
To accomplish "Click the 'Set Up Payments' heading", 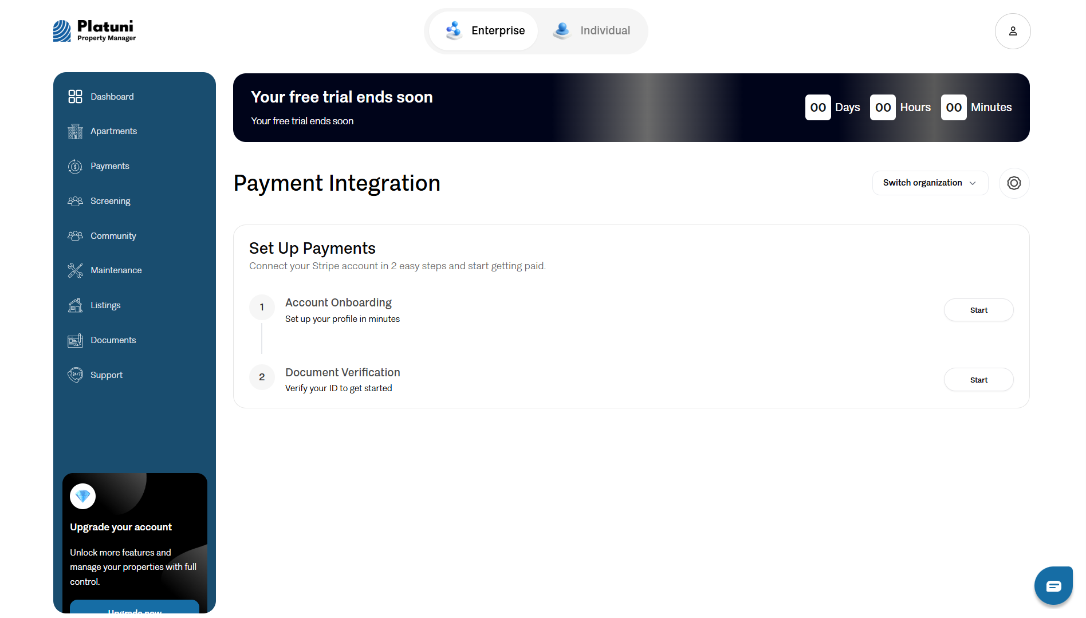I will coord(312,248).
